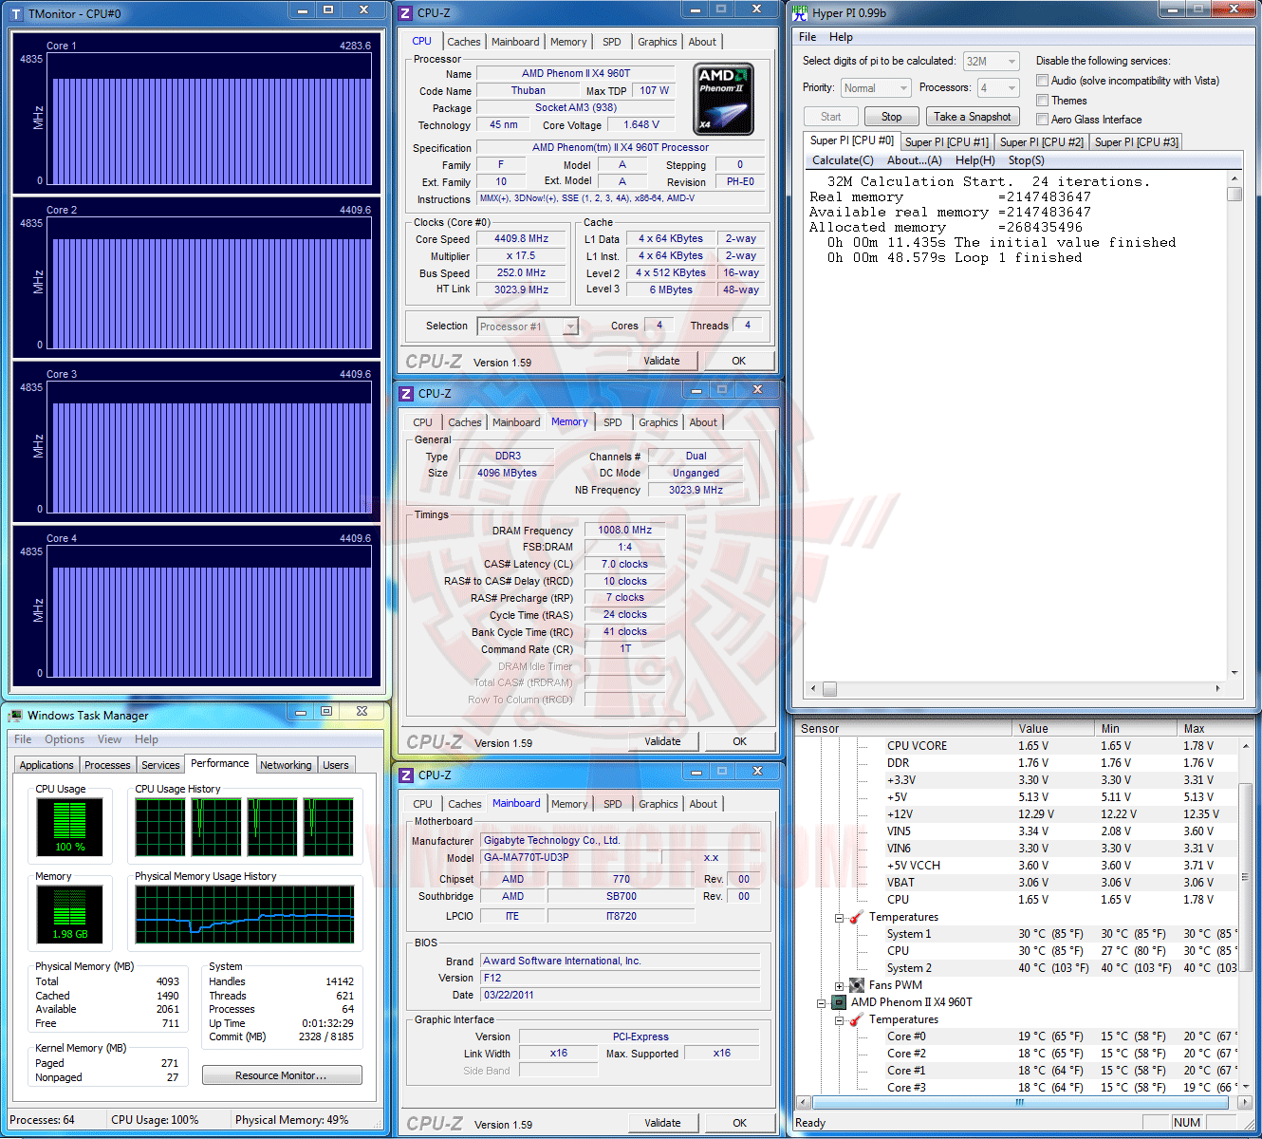Click the Stop button in Hyper PI
The width and height of the screenshot is (1262, 1139).
point(892,117)
